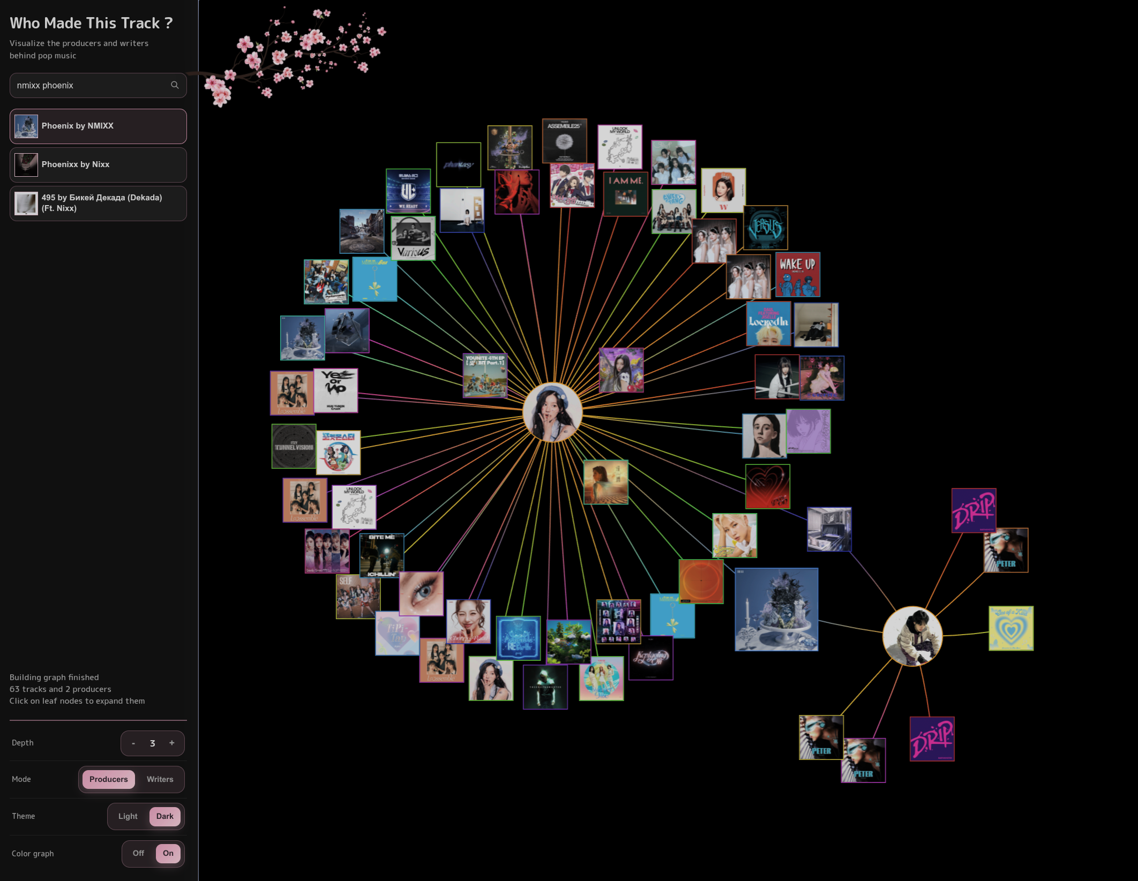Select the Phoenixx by Nixx result

coord(98,165)
